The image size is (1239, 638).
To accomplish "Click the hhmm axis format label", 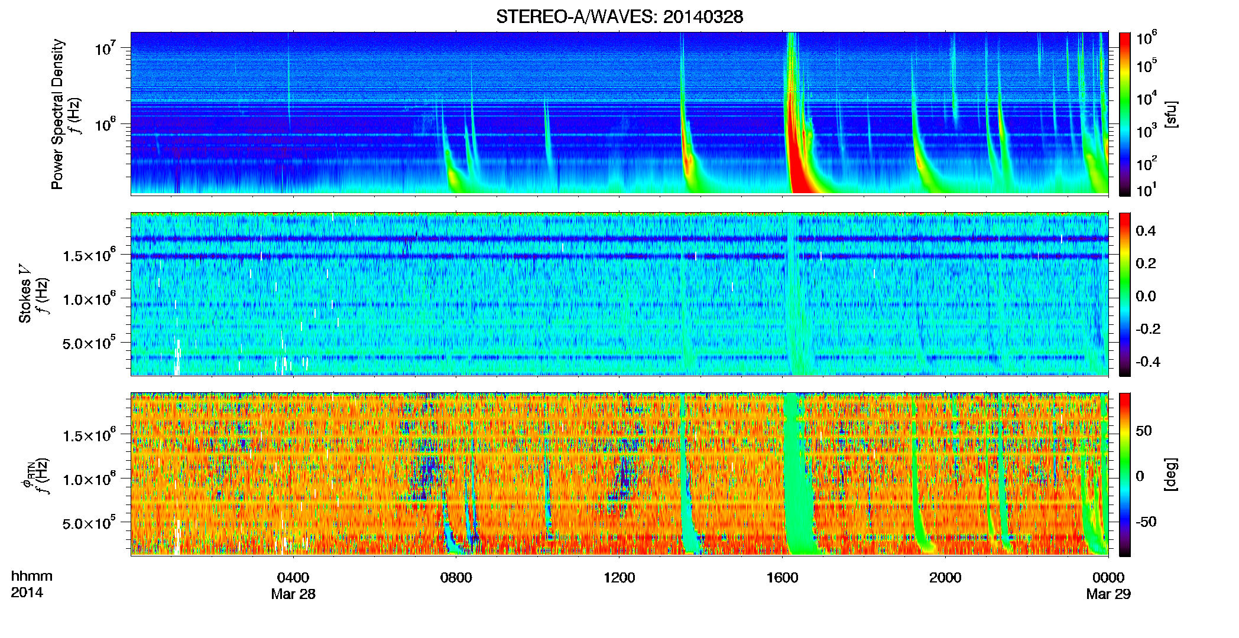I will (32, 576).
